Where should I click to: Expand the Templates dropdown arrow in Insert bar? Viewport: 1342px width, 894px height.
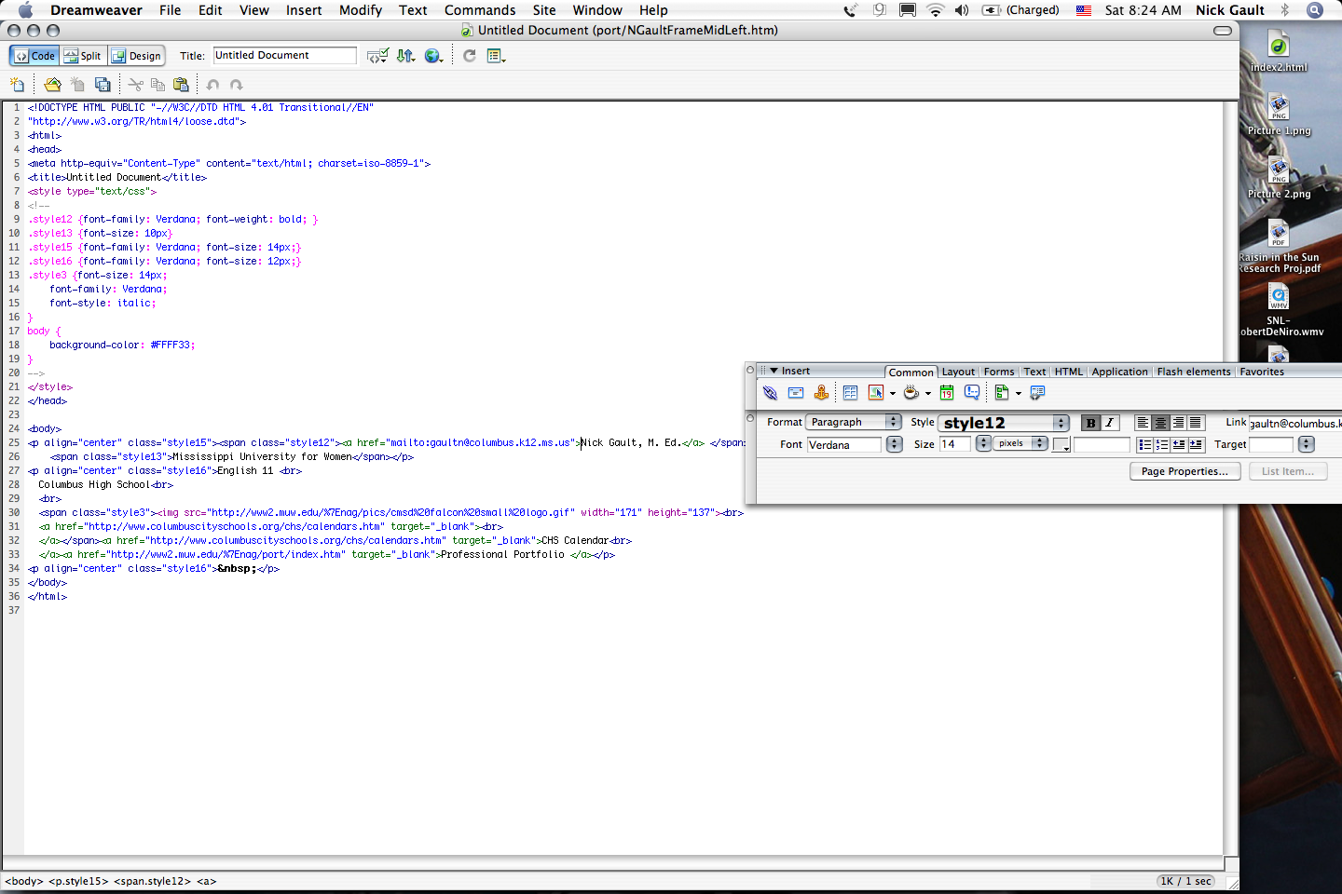[x=1019, y=394]
